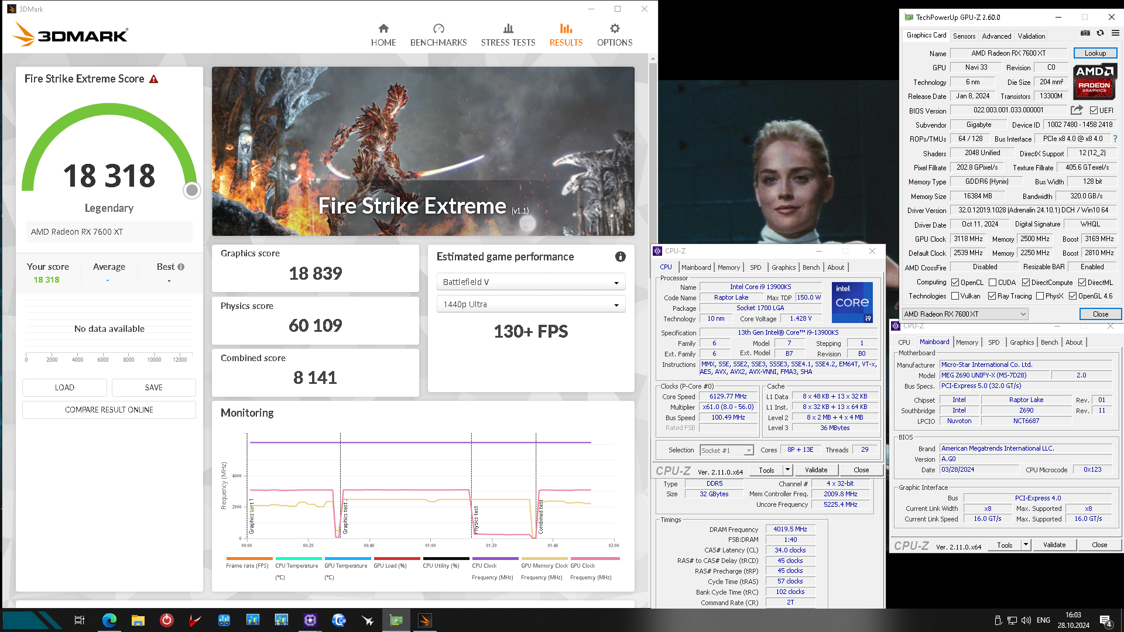This screenshot has height=632, width=1124.
Task: Toggle the UEFI checkbox in GPU-Z
Action: coord(1094,110)
